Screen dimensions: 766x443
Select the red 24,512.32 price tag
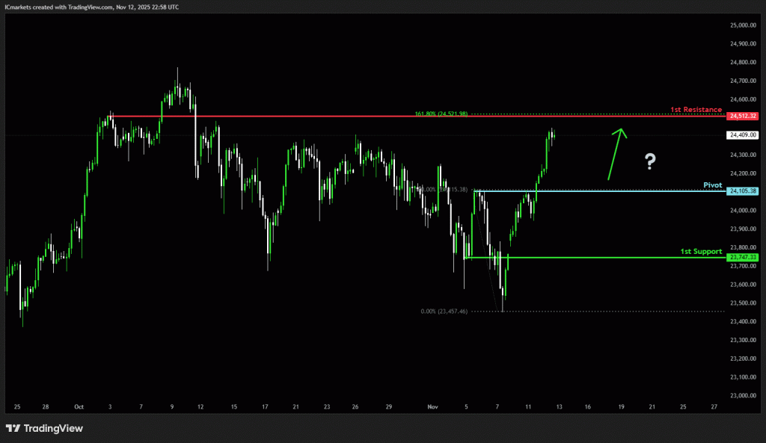(742, 117)
